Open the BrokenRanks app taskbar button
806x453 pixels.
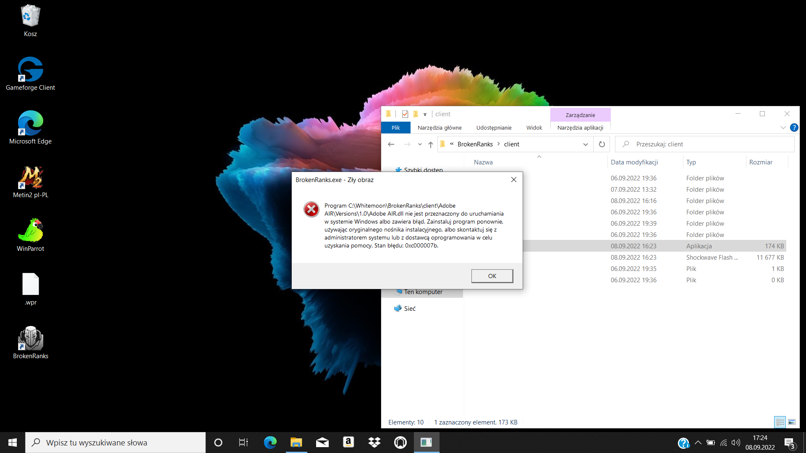click(426, 443)
